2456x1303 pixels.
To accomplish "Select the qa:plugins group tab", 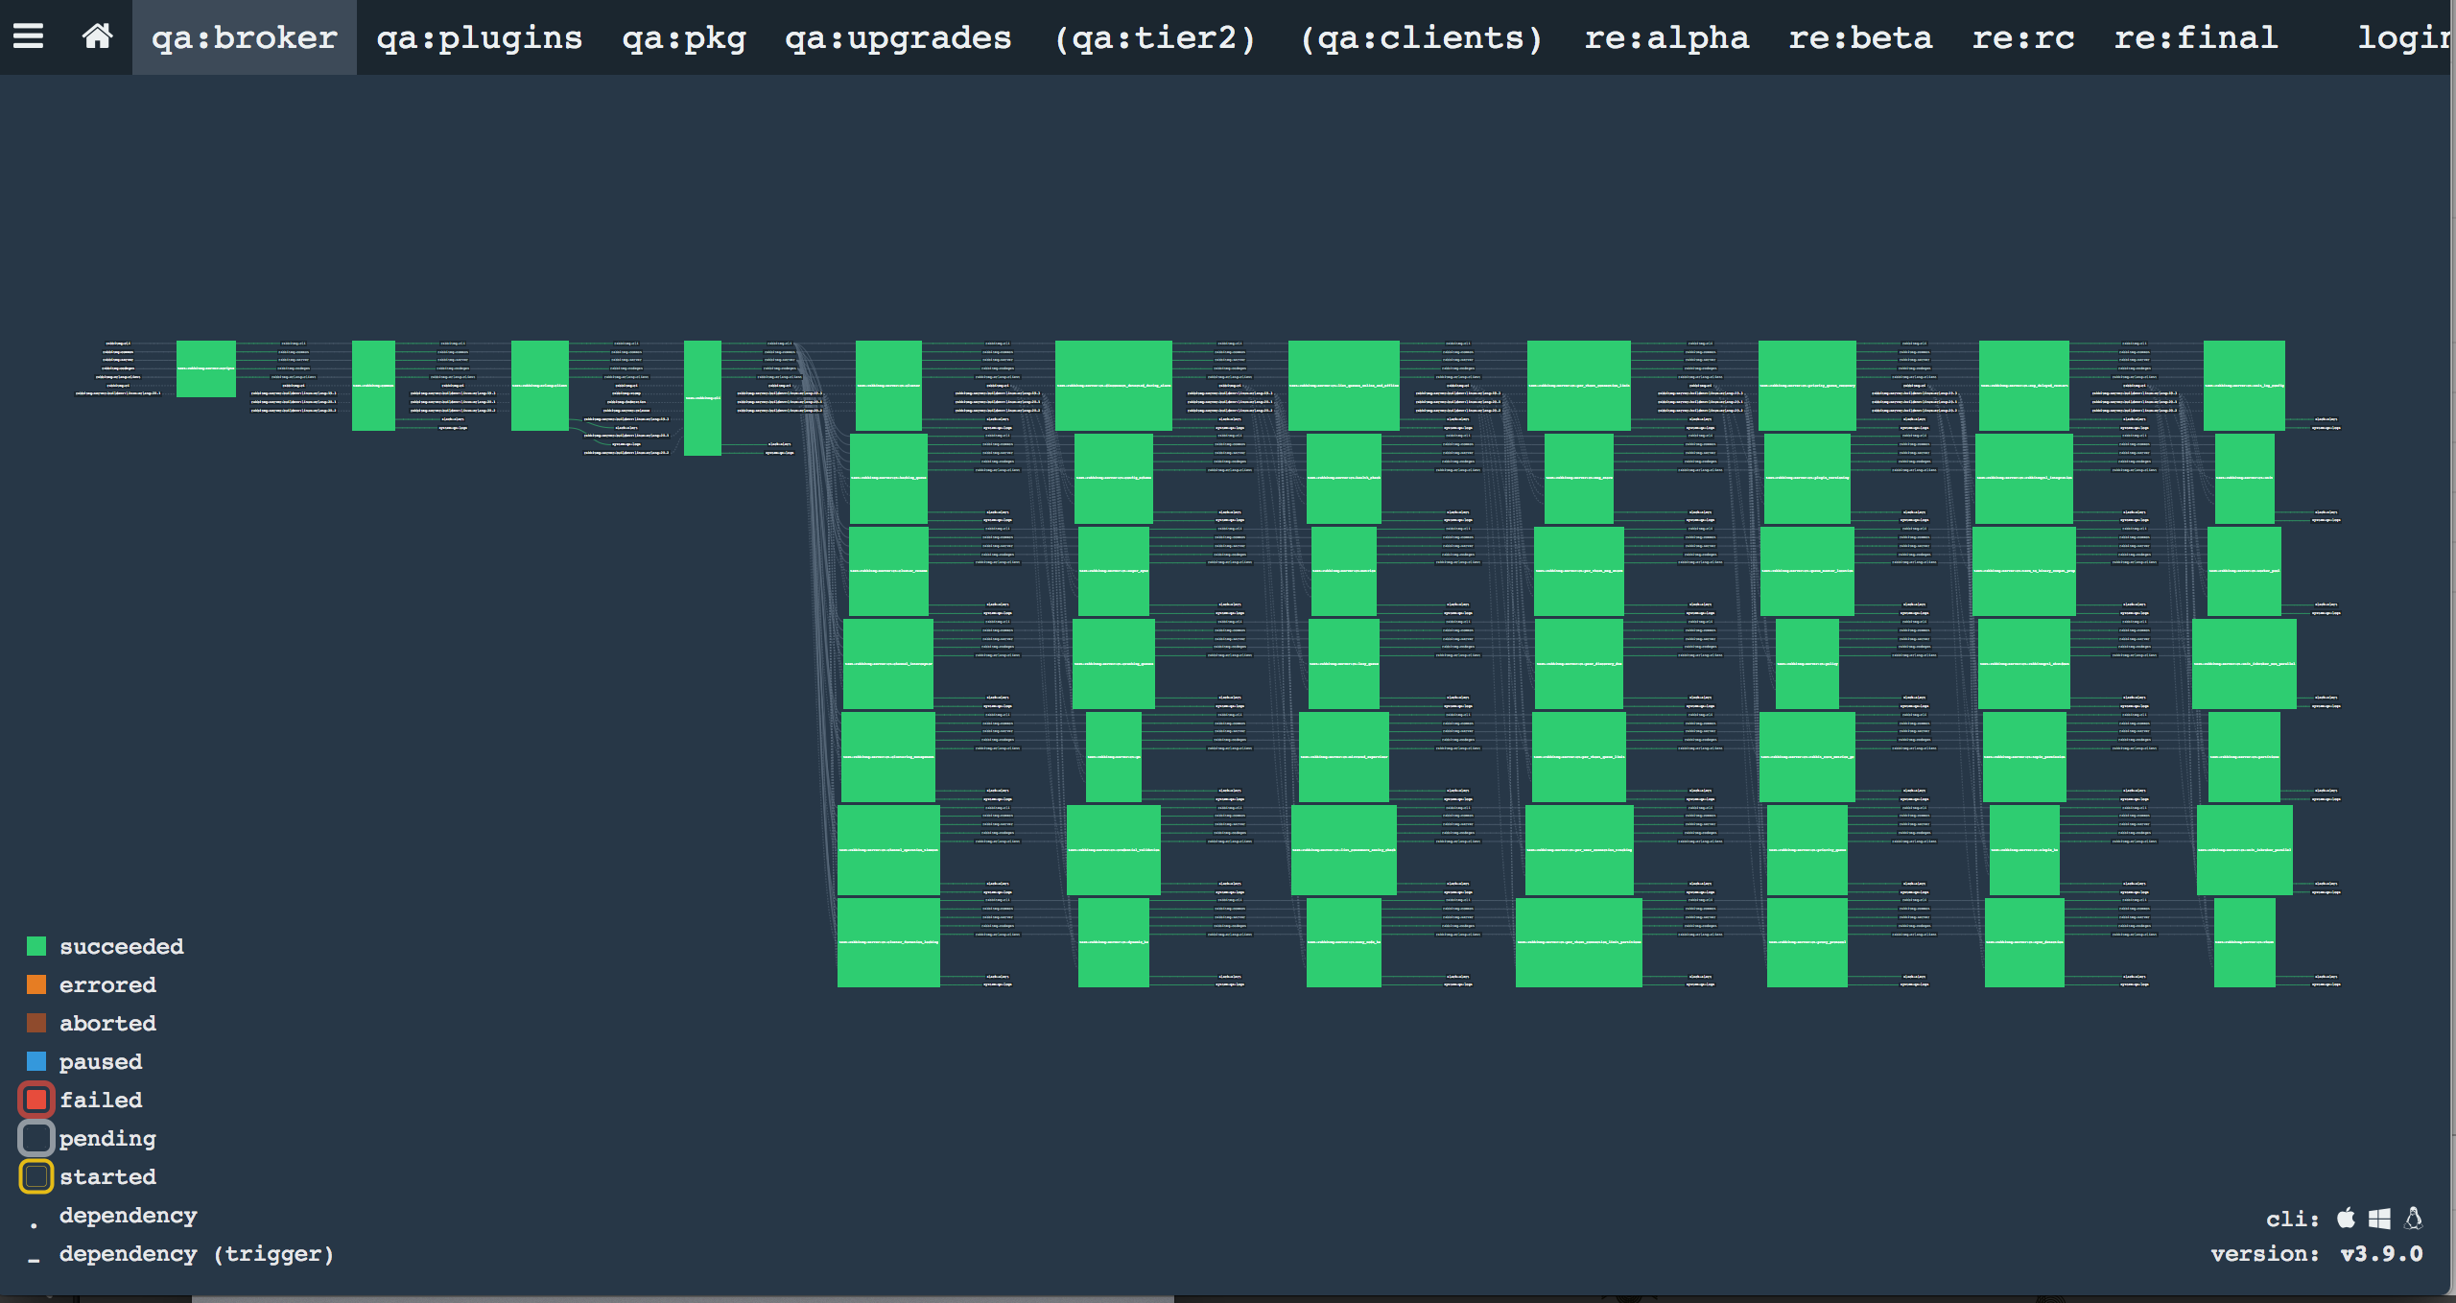I will 479,37.
